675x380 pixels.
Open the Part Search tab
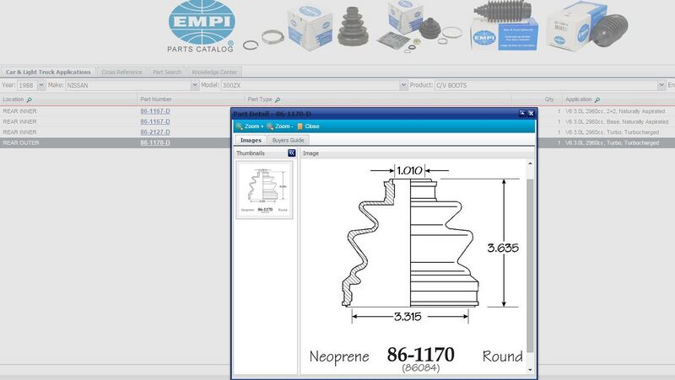167,72
